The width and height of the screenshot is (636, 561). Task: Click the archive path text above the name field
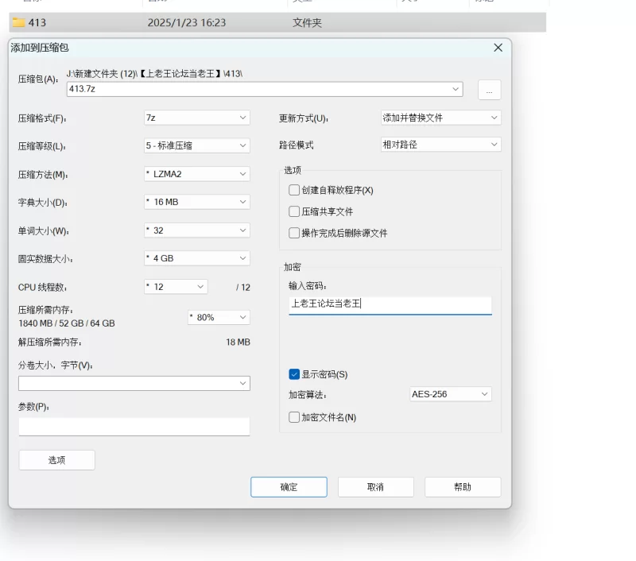[x=154, y=74]
